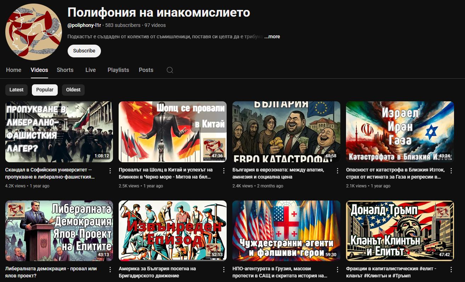Click channel description starting Подкастът е създаден
The width and height of the screenshot is (465, 282).
point(165,36)
